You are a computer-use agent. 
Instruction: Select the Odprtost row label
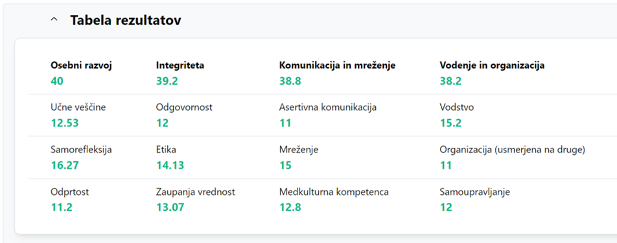70,192
